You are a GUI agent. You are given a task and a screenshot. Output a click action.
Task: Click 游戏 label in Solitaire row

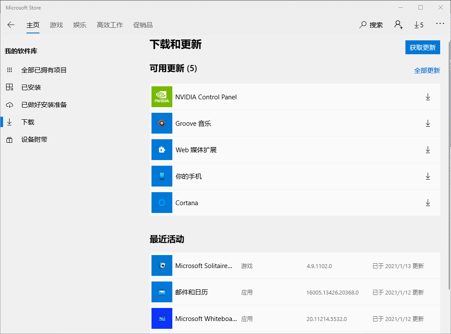tap(247, 266)
